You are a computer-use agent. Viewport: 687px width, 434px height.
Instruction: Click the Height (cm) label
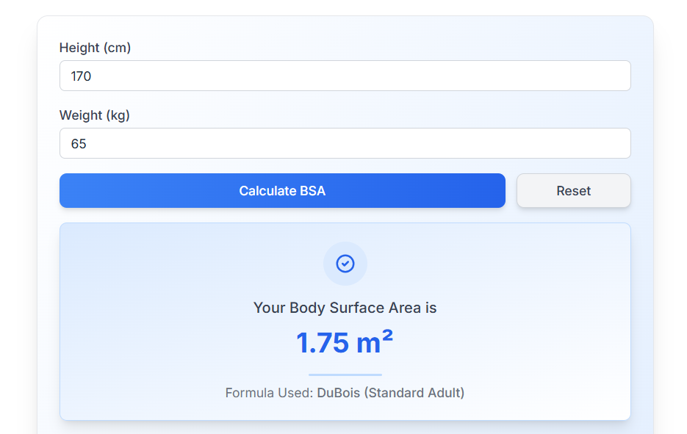(95, 48)
